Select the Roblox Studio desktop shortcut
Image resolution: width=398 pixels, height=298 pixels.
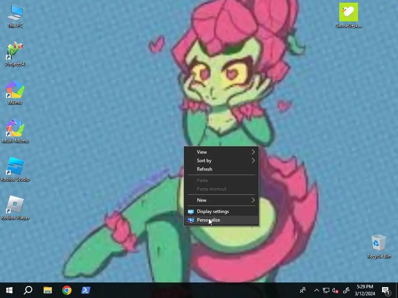(15, 170)
